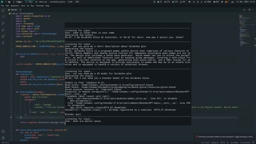Open the Run and Debug view
The height and width of the screenshot is (144, 256).
point(3,30)
